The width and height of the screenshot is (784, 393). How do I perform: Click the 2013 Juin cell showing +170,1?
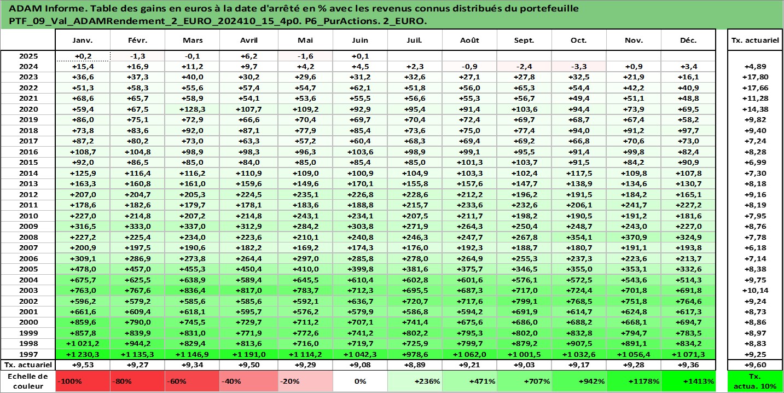tap(360, 184)
